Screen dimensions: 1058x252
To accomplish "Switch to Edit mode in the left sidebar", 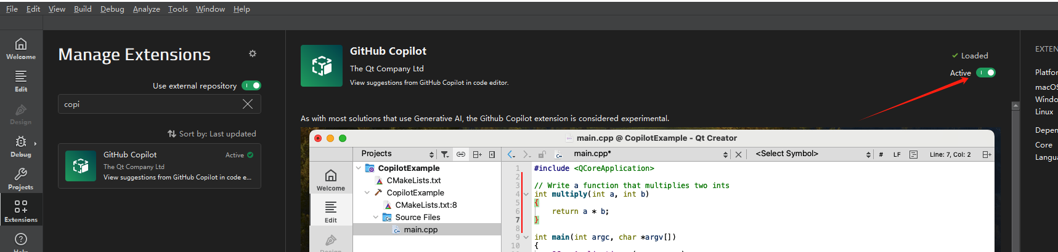I will (x=21, y=81).
